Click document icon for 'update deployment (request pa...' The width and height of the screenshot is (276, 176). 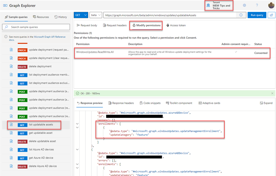tap(11, 50)
